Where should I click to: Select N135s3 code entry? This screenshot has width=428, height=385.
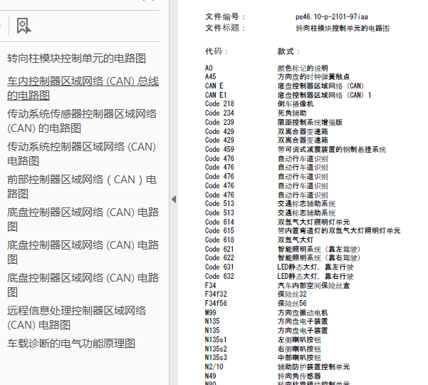click(x=216, y=358)
